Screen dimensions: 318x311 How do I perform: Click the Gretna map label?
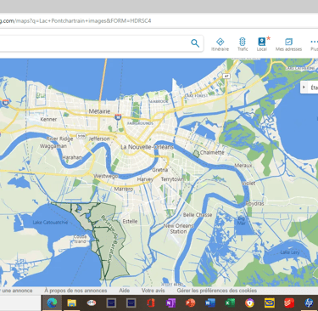click(x=160, y=170)
